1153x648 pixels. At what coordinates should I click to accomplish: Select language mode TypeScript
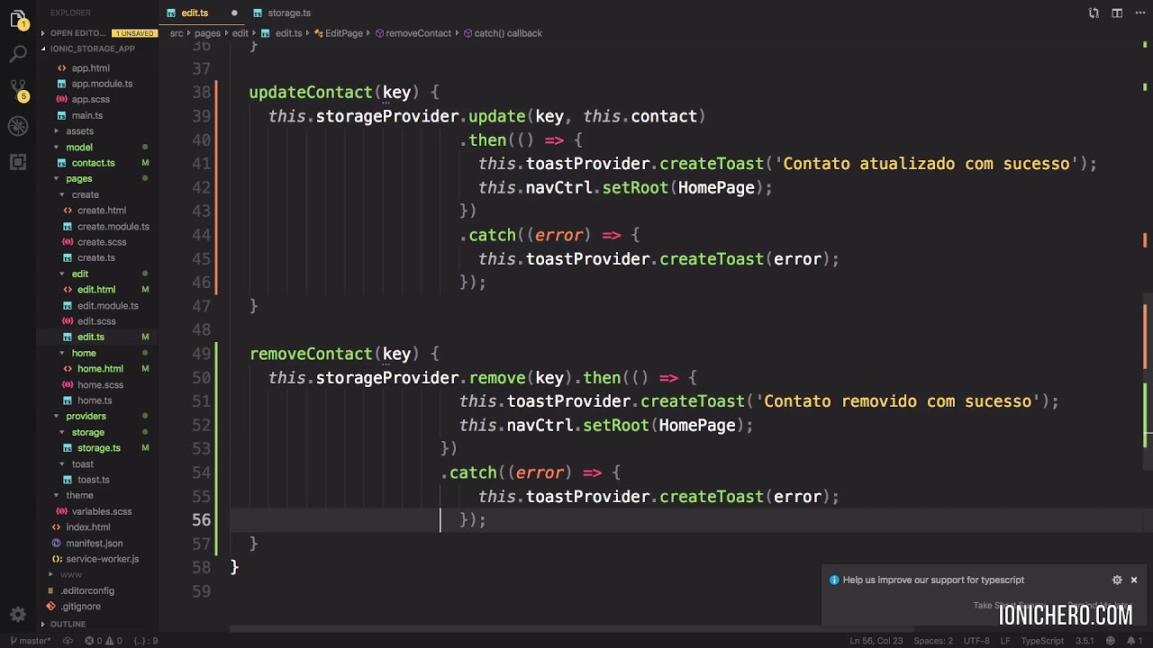(x=1042, y=641)
